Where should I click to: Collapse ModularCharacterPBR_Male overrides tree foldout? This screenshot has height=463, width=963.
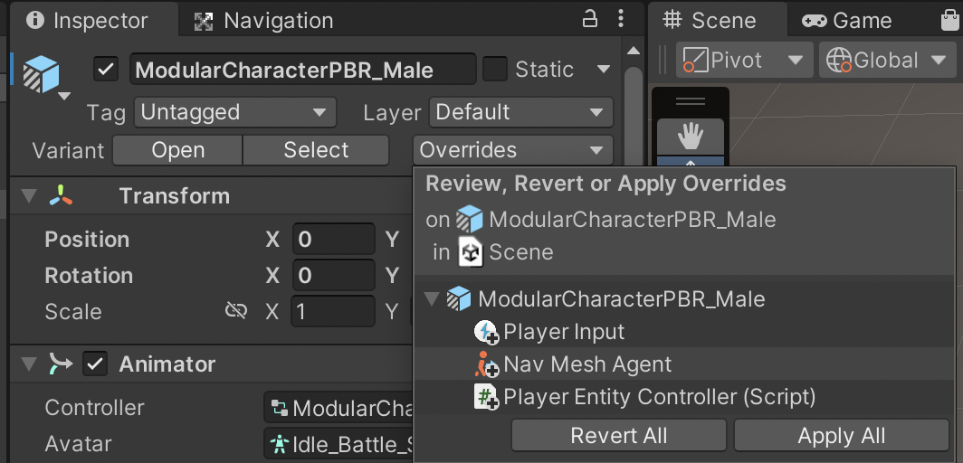433,299
